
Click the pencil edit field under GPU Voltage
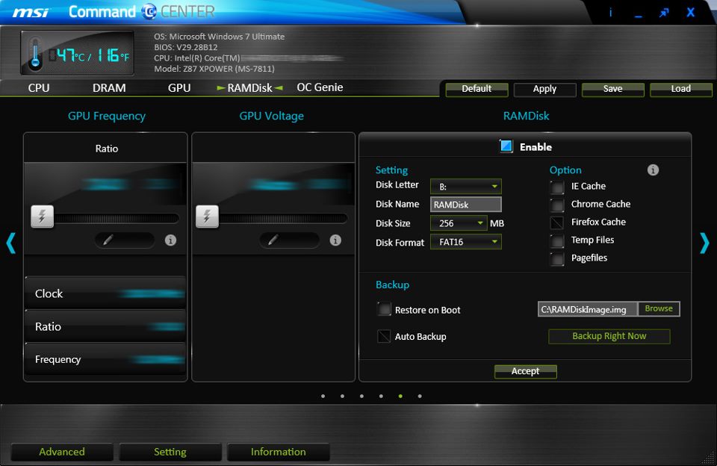[x=289, y=240]
